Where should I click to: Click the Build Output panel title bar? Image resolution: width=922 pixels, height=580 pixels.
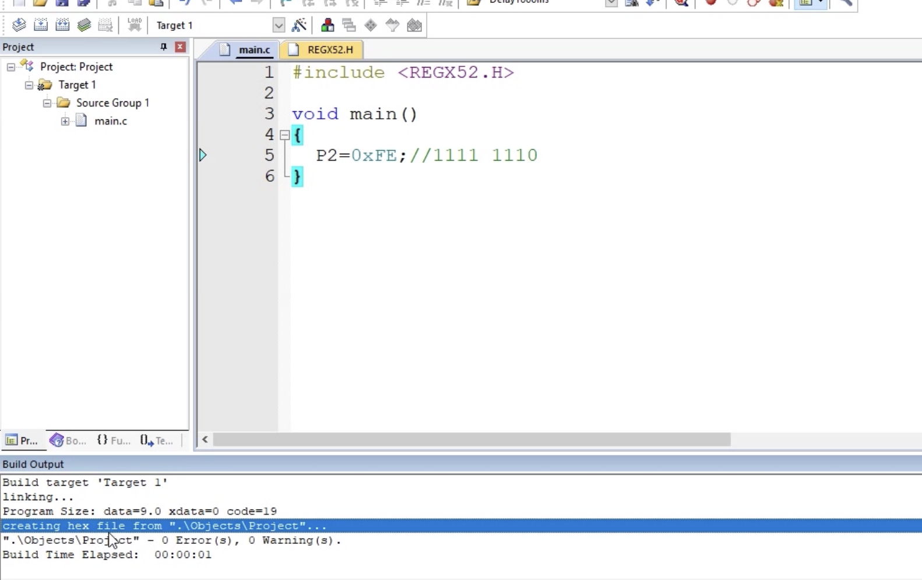click(461, 464)
